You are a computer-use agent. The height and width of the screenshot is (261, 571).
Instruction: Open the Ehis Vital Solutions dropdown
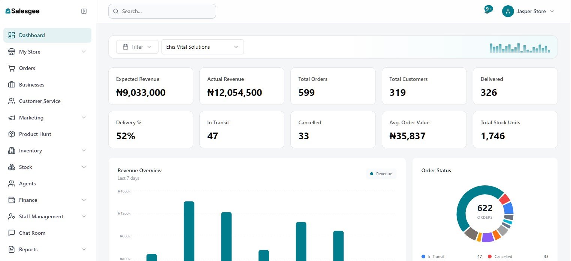[x=202, y=47]
